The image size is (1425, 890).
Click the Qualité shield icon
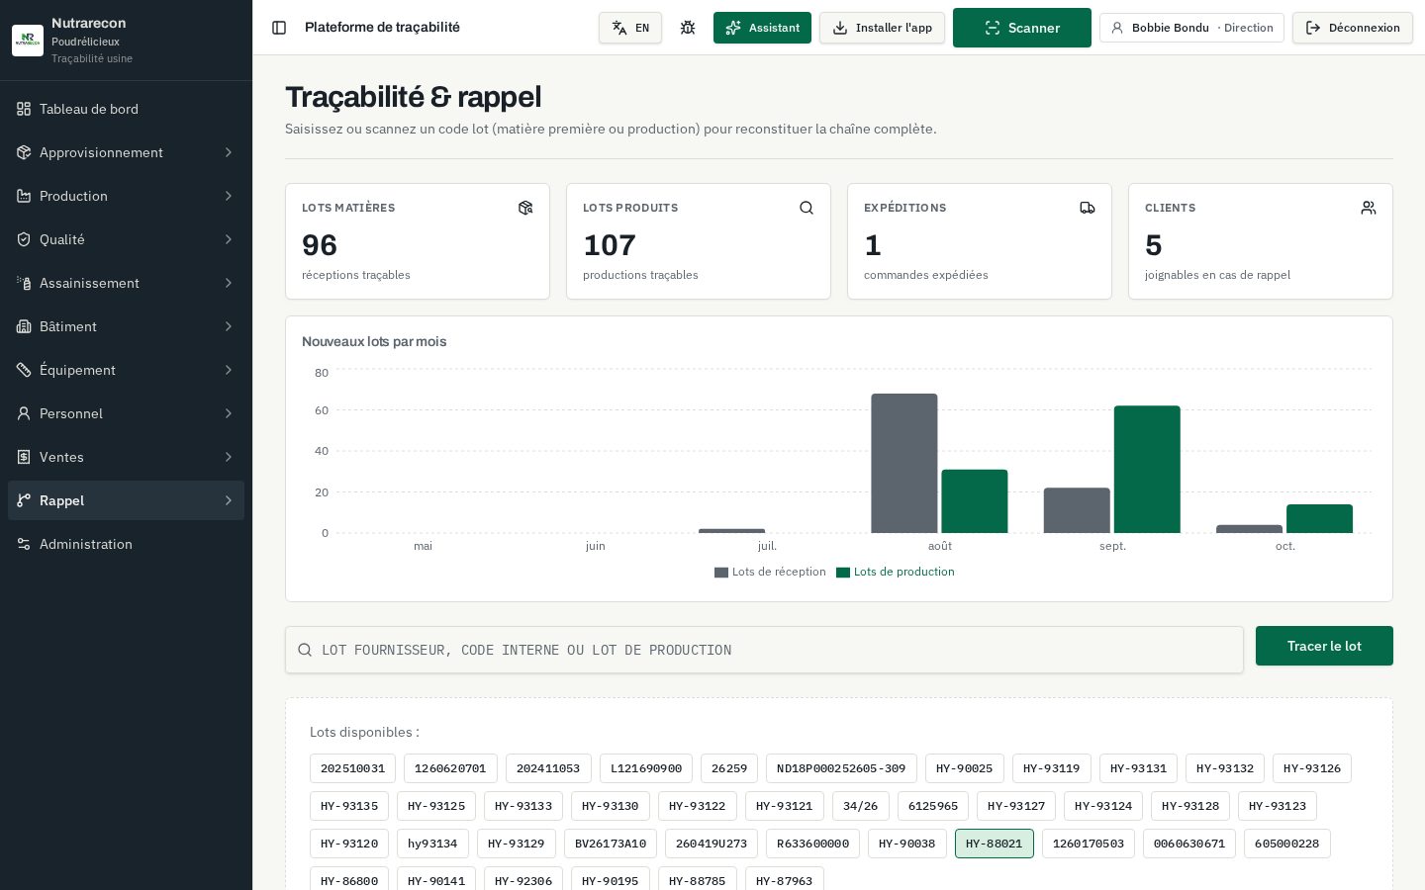point(24,239)
